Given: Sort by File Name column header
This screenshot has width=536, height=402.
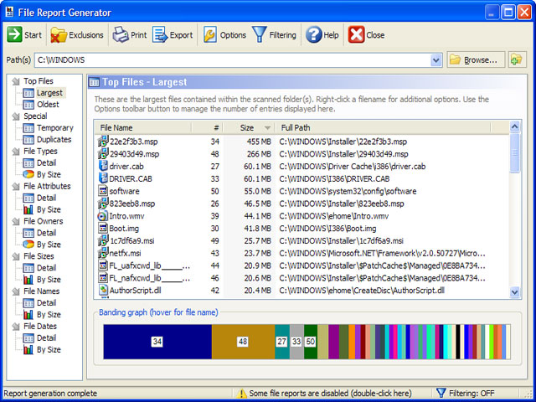Looking at the screenshot, I should [143, 127].
